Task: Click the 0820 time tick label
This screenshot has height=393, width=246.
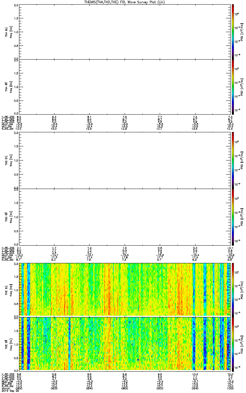Action: click(x=54, y=389)
